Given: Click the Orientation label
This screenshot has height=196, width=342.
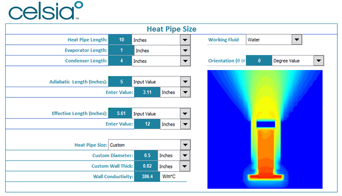Looking at the screenshot, I should click(227, 61).
